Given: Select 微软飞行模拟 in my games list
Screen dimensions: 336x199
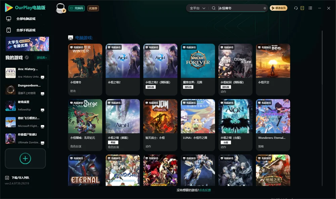Looking at the screenshot, I should tap(25, 122).
